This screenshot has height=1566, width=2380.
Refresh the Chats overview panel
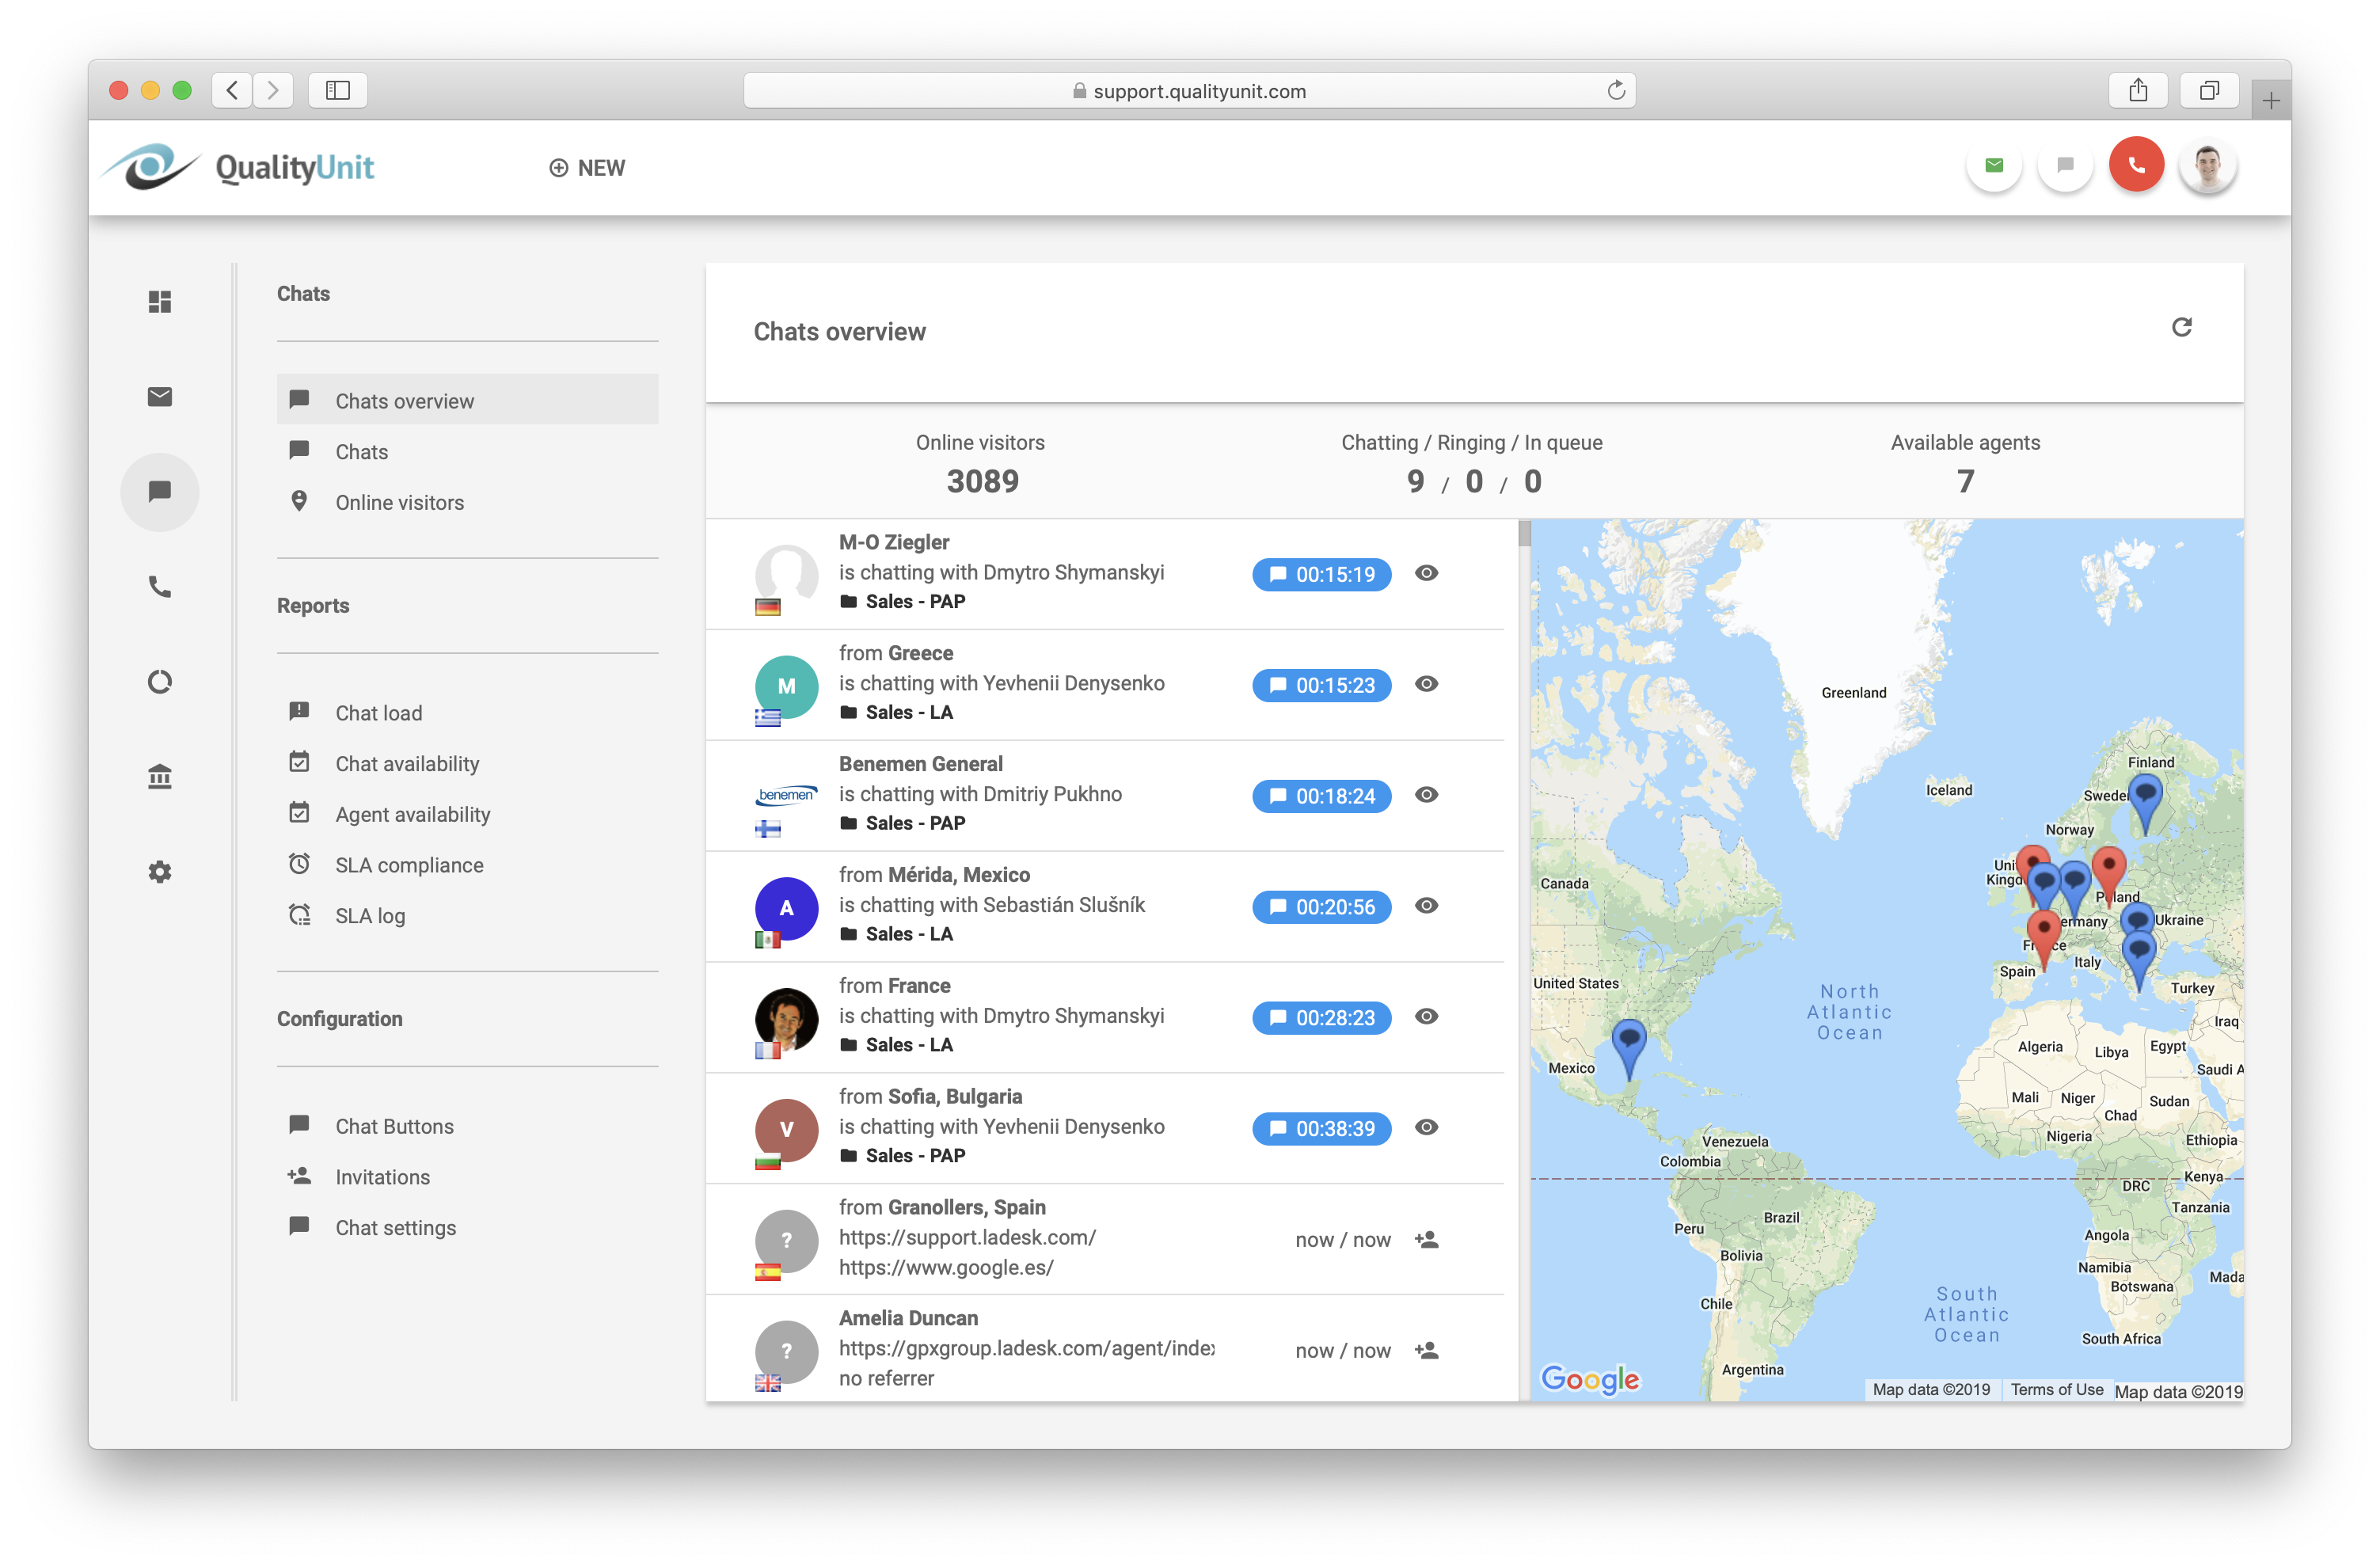(2183, 327)
